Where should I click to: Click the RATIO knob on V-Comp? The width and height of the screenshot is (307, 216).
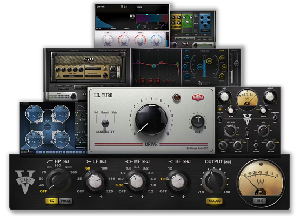pos(264,131)
